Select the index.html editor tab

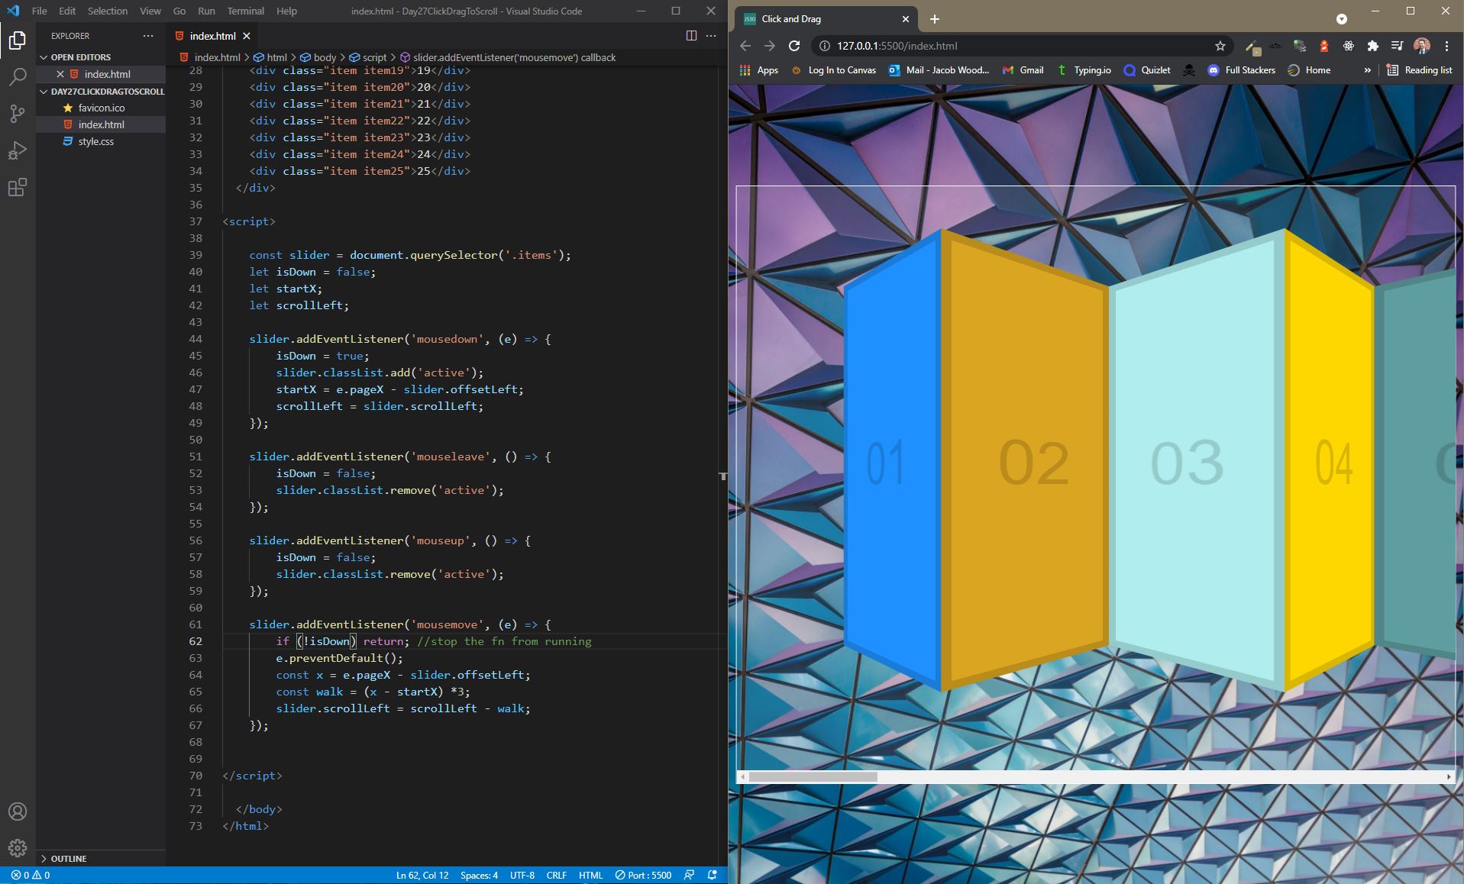click(212, 36)
